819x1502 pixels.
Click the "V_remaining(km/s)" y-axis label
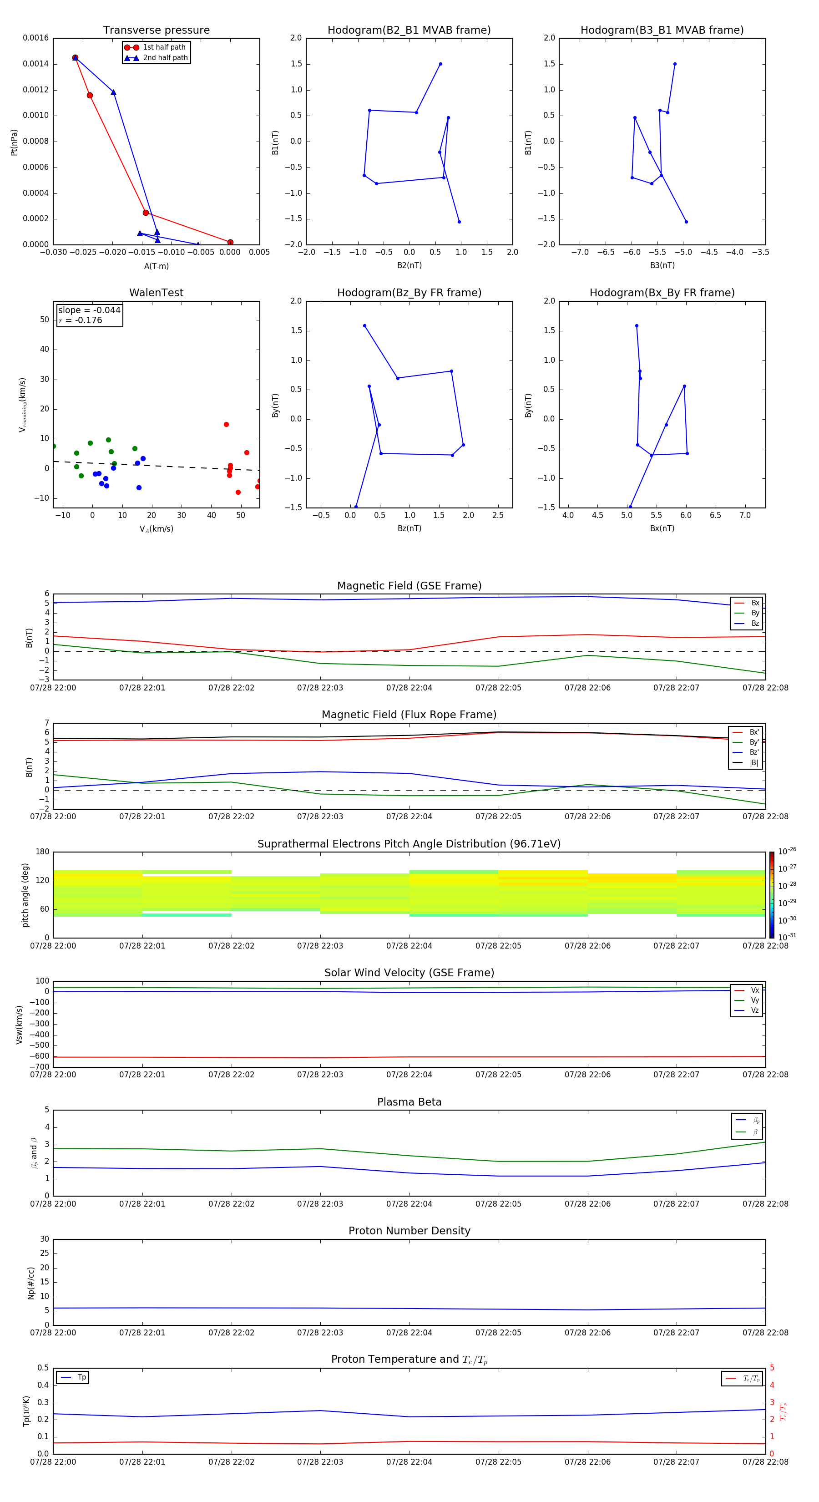tap(23, 405)
